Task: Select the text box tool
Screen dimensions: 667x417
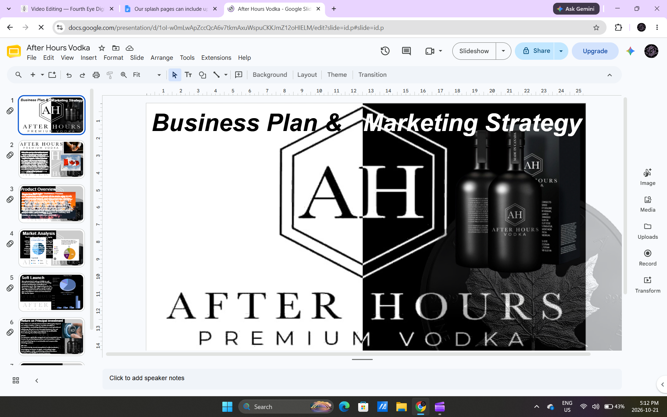Action: 188,75
